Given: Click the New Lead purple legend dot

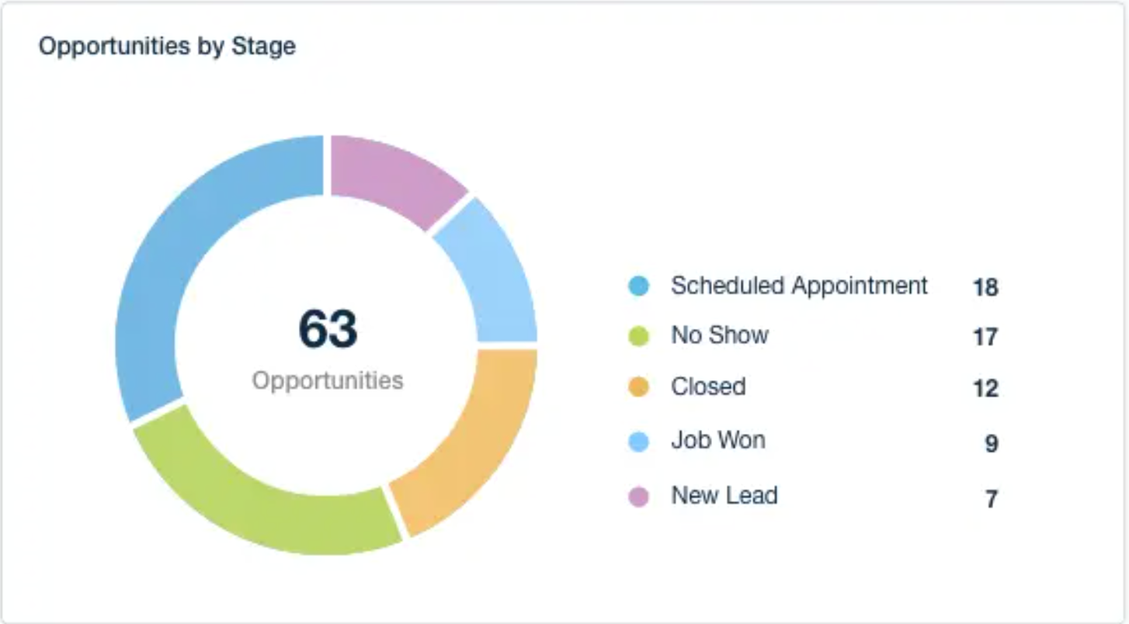Looking at the screenshot, I should pos(638,496).
